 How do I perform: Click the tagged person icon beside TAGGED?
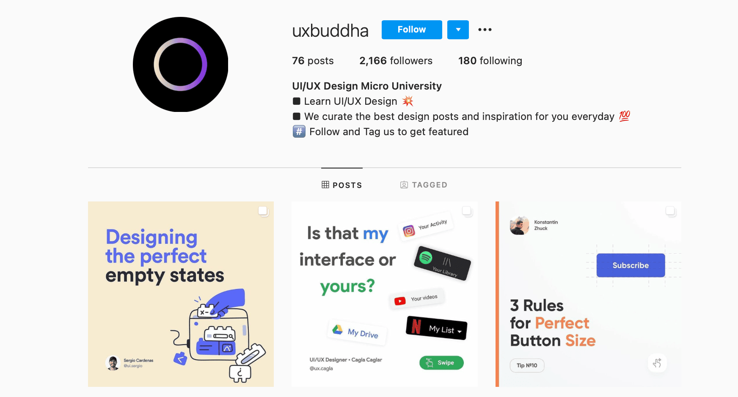[404, 185]
